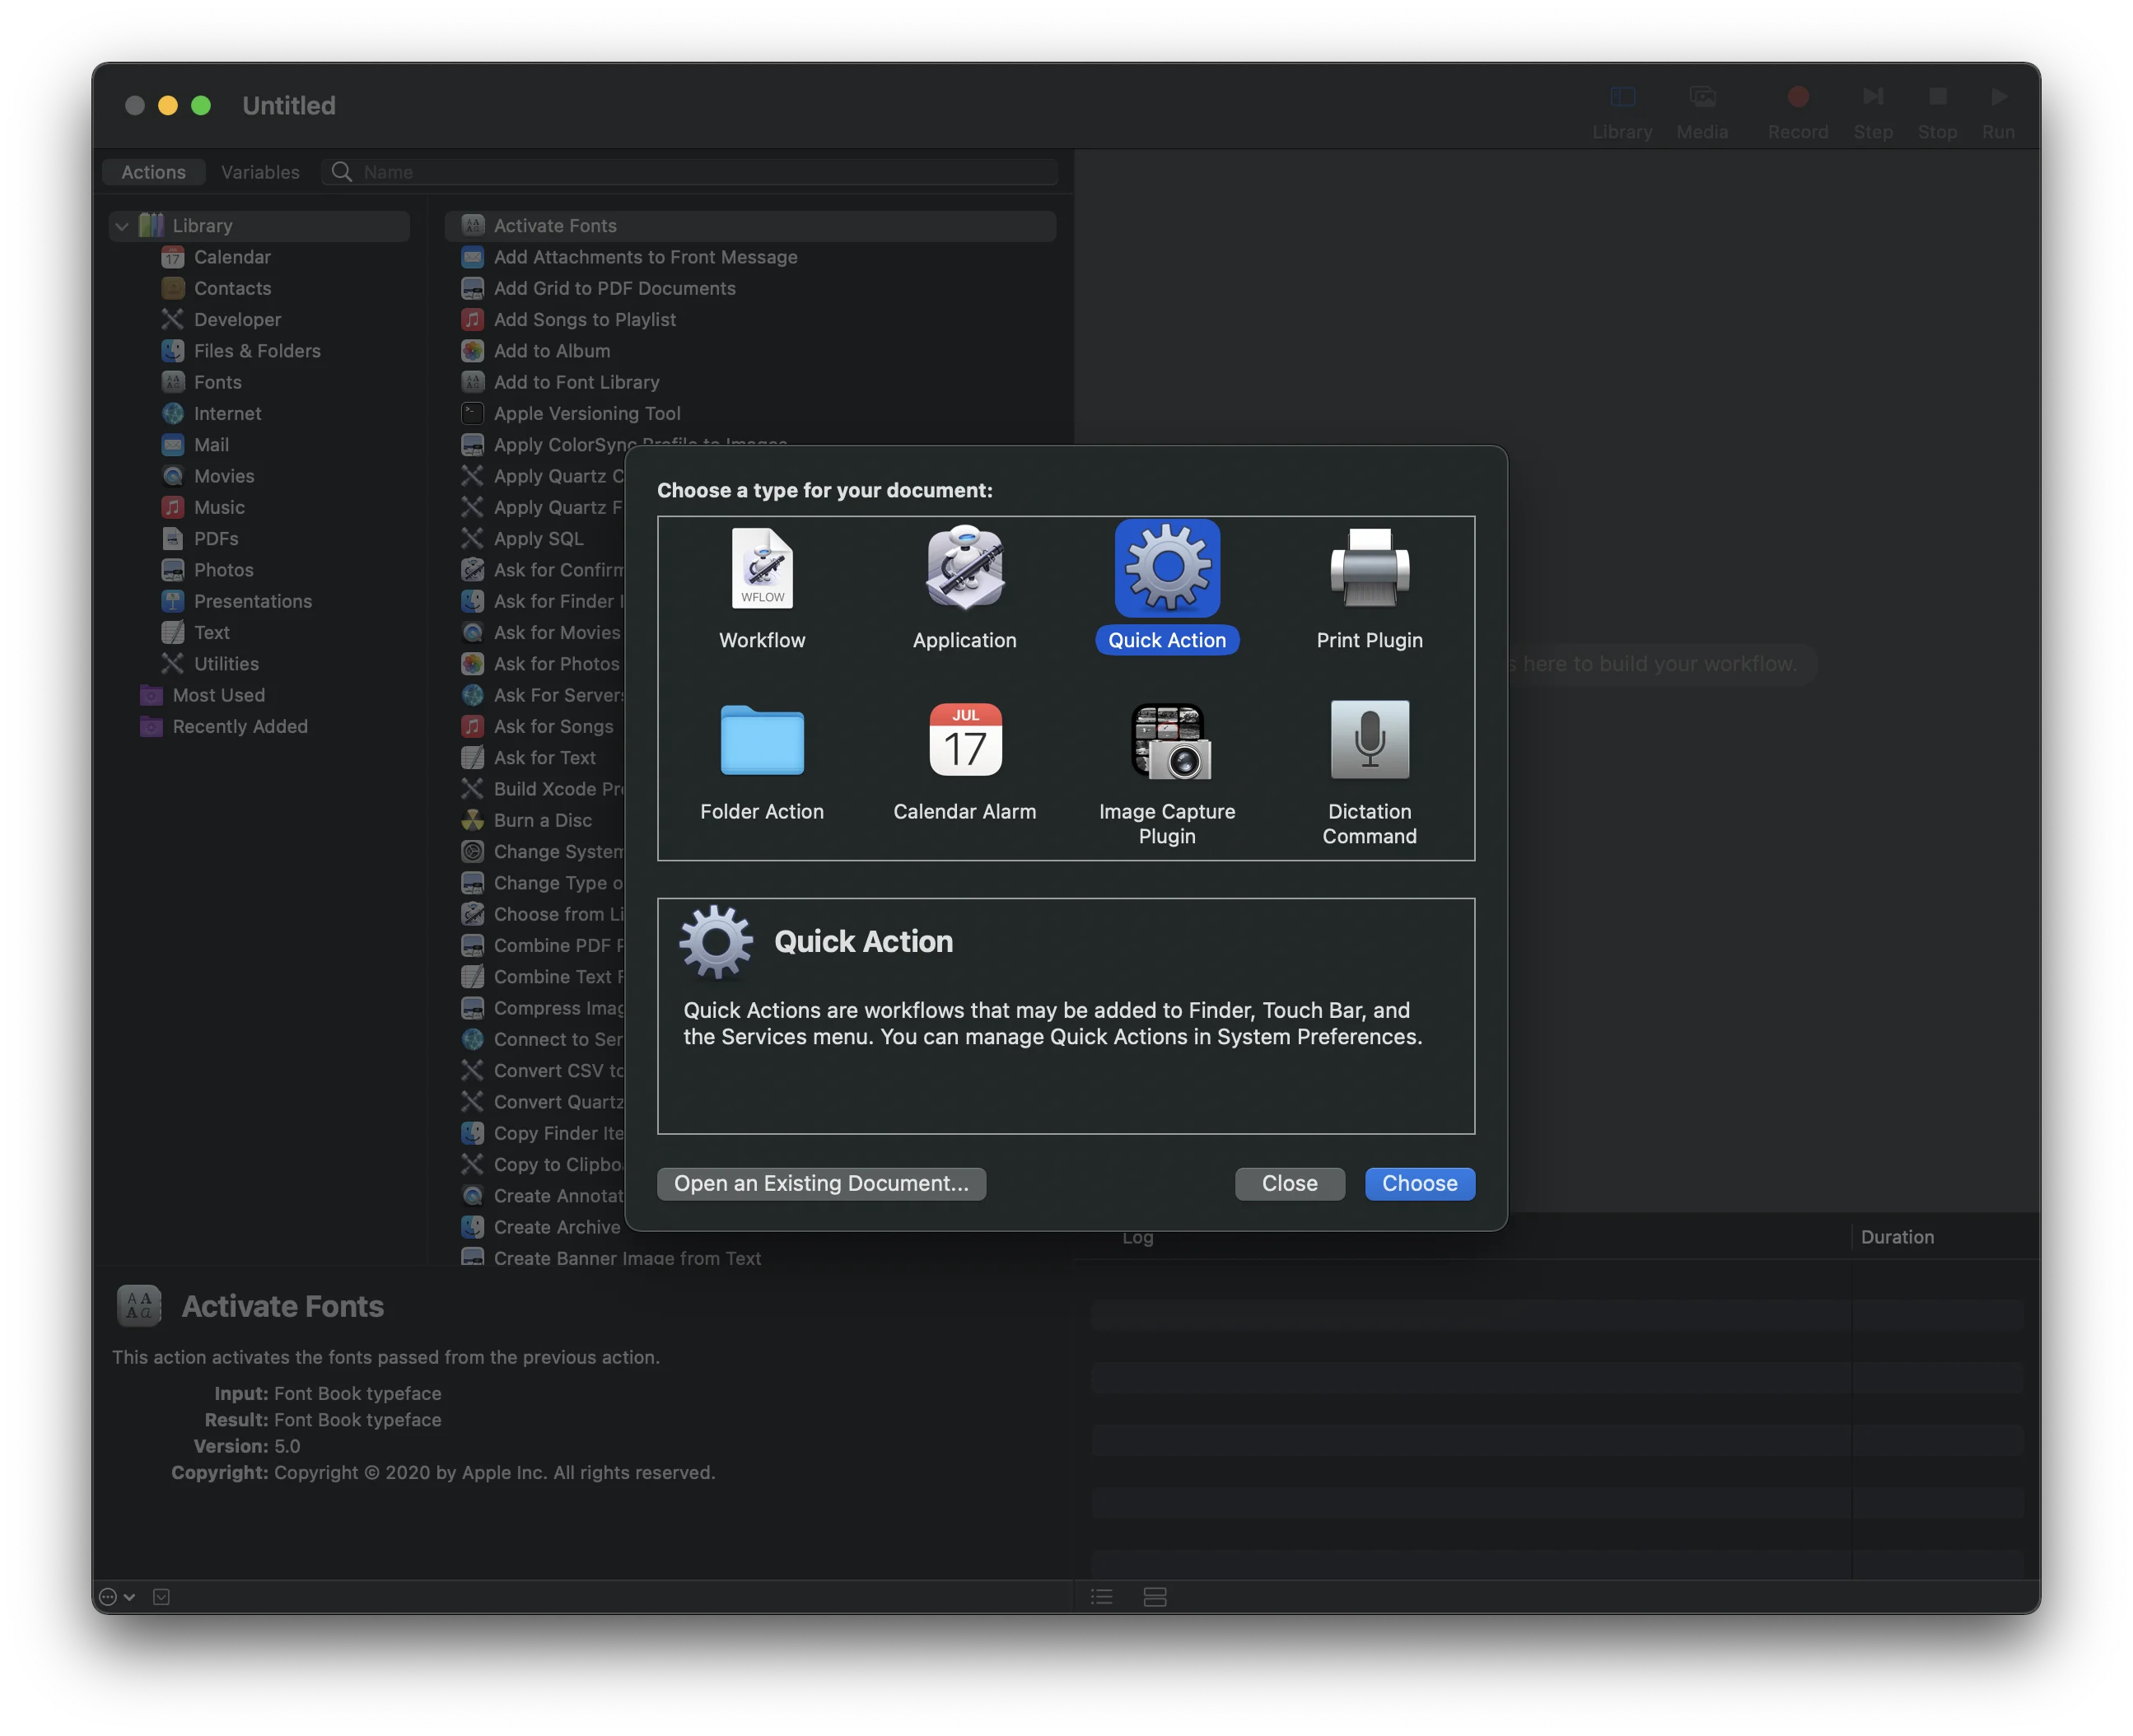Click the action name search field
This screenshot has width=2133, height=1736.
point(689,171)
